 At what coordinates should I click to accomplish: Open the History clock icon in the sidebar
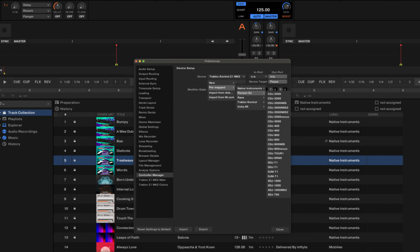coord(4,143)
